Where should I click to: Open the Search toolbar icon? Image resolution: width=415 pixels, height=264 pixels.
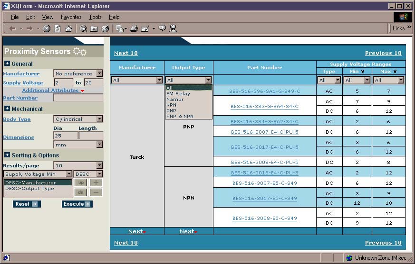pyautogui.click(x=83, y=28)
